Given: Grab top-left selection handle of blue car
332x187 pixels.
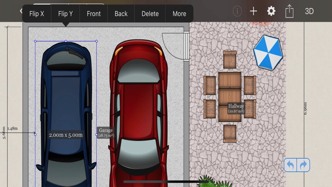Looking at the screenshot, I should [x=36, y=41].
